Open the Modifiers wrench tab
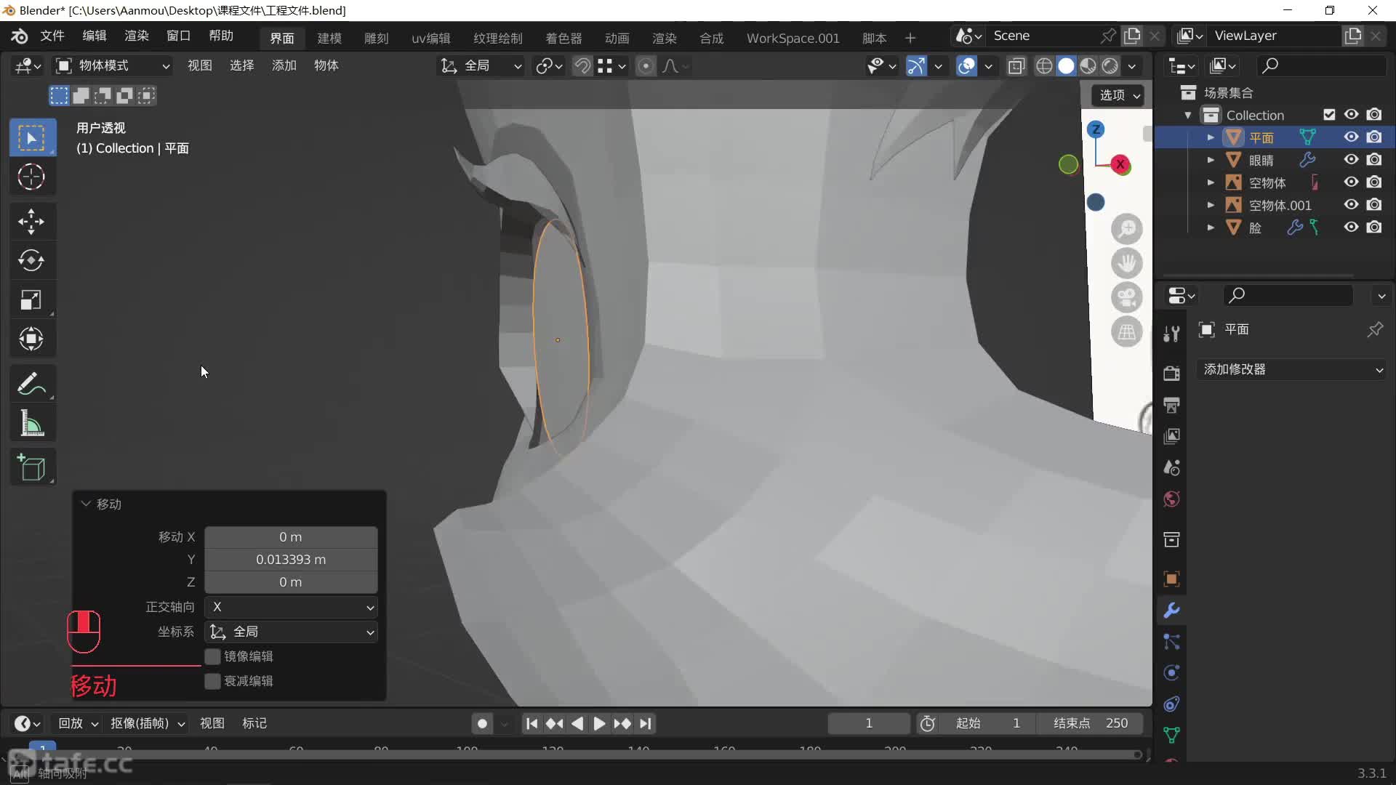 [x=1171, y=611]
